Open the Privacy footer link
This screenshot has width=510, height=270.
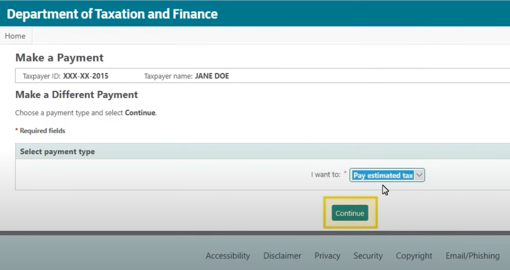coord(327,256)
